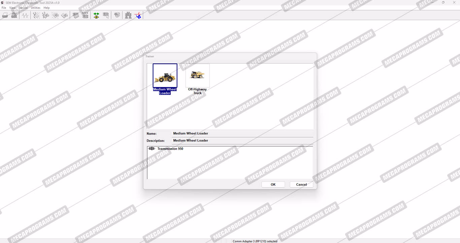The height and width of the screenshot is (243, 460).
Task: Click the Disconnect icon beside green arrows
Action: [x=106, y=15]
